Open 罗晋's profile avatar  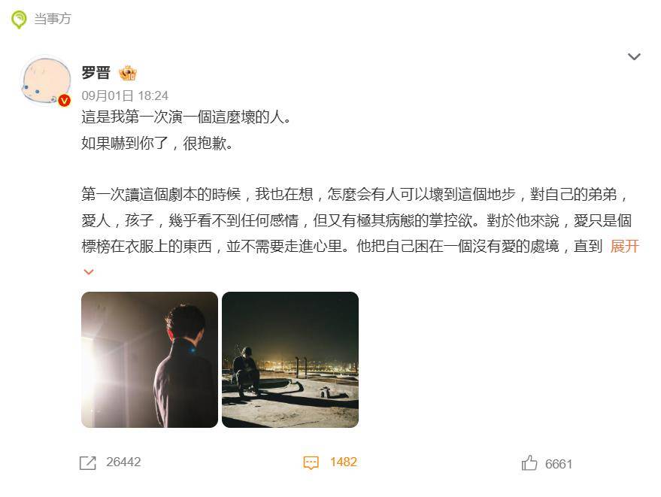pos(47,80)
